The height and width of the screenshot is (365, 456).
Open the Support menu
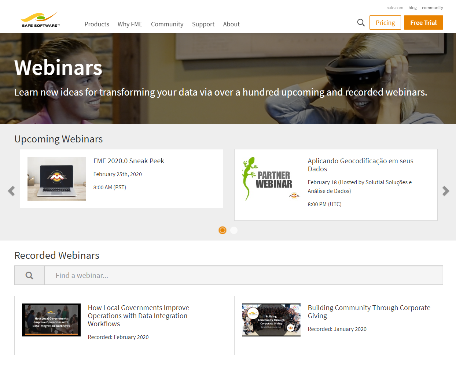click(203, 24)
